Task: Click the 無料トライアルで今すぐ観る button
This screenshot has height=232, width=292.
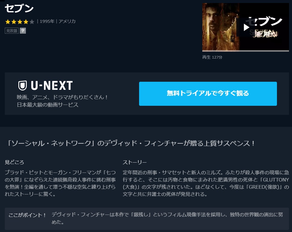Action: [208, 94]
